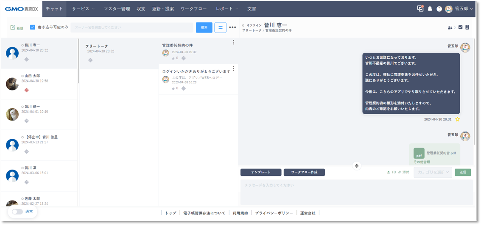Create new chat with 新規
This screenshot has width=481, height=225.
click(17, 28)
